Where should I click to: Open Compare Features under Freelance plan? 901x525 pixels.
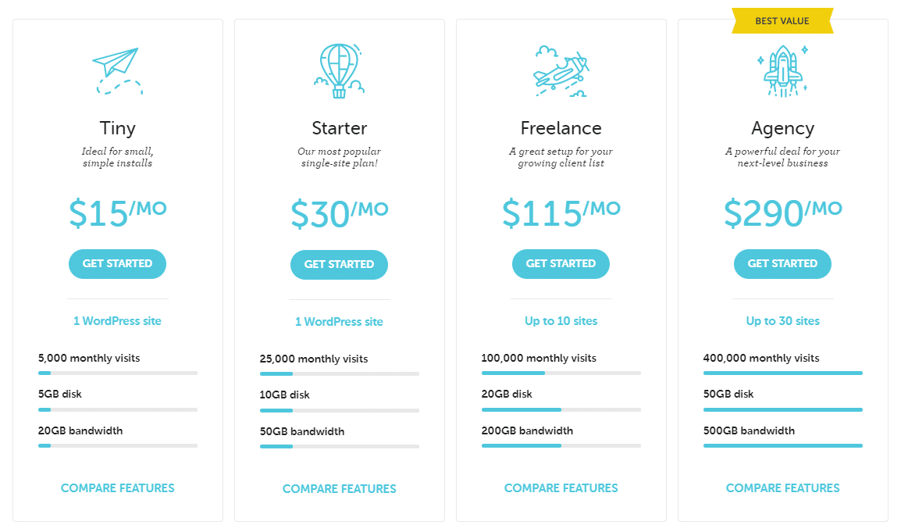[561, 488]
